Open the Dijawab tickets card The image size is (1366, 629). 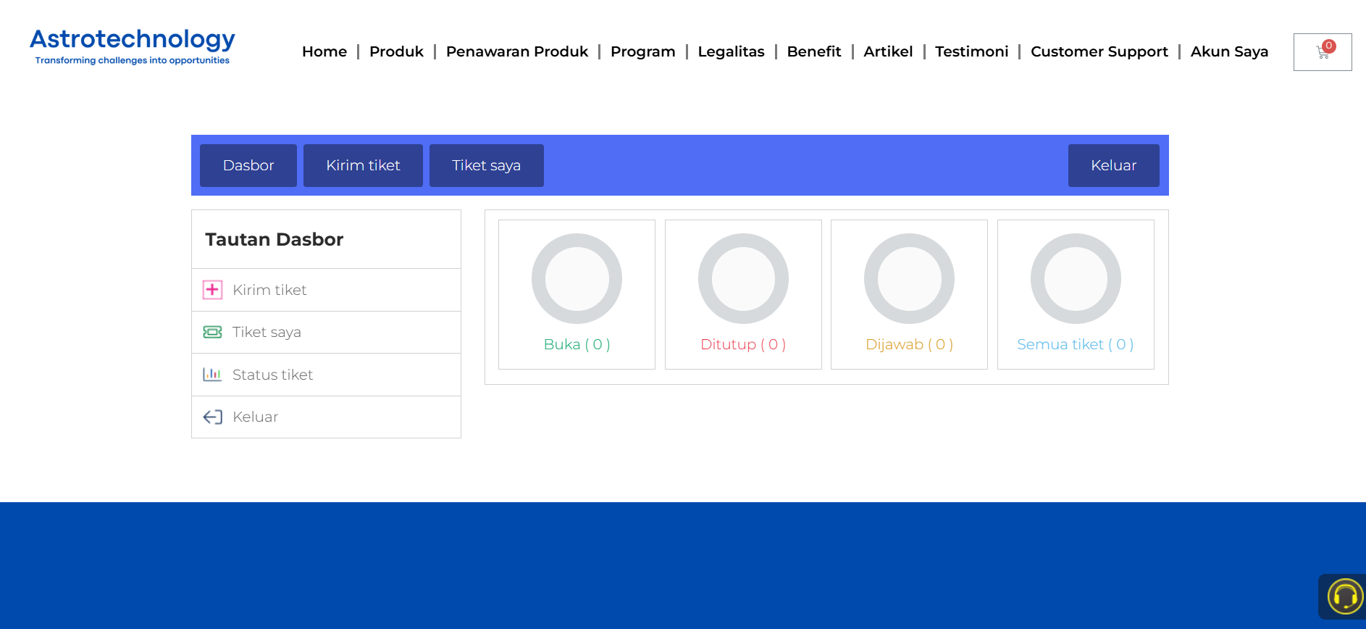point(909,294)
